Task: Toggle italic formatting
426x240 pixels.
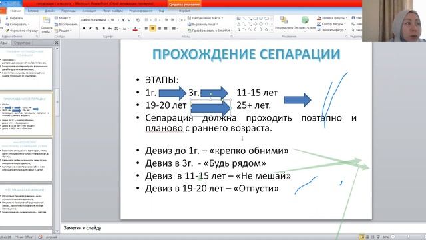Action: [91, 28]
